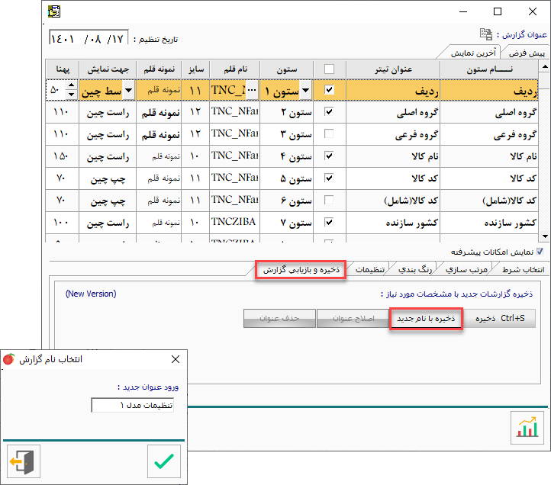Click نمونه قلم sample in گروه اصلی row
Viewport: 551px width, 485px height.
click(x=159, y=112)
